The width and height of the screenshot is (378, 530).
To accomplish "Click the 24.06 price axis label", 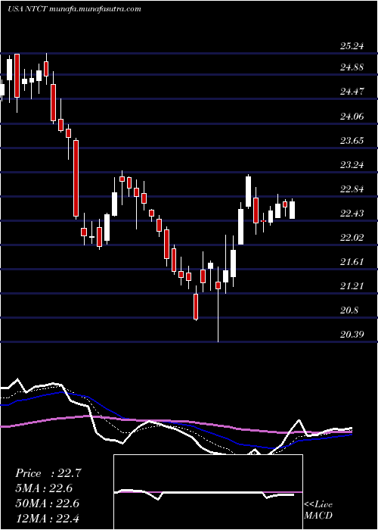I will 352,117.
